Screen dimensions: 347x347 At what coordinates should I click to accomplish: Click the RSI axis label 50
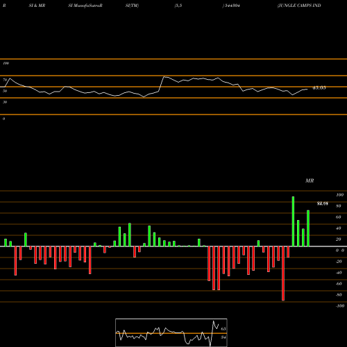(x=5, y=91)
